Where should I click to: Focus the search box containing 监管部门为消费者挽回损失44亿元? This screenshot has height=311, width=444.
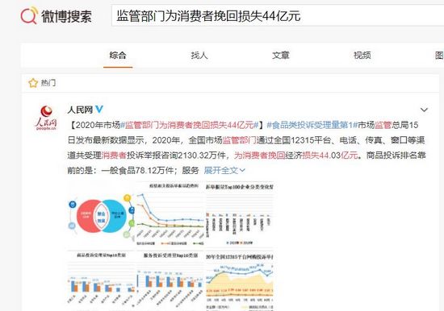(278, 16)
